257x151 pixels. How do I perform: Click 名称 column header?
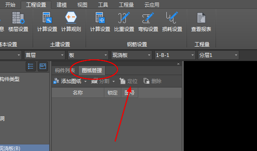coord(78,93)
